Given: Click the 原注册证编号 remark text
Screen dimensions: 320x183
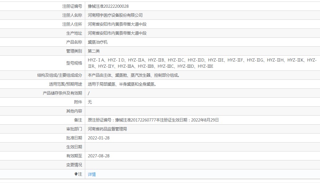Looking at the screenshot, I should pos(153,120).
